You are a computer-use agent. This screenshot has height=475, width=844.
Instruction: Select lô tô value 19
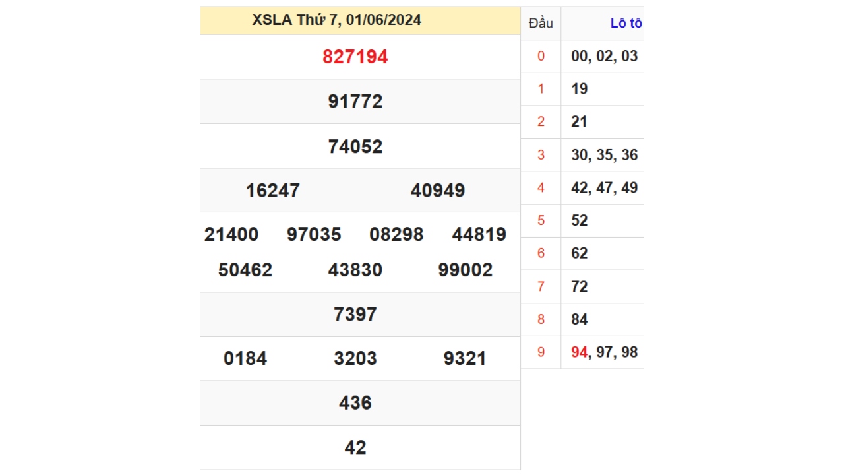580,89
